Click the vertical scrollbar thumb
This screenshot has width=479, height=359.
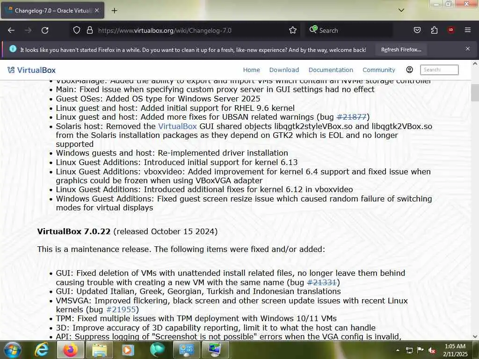(475, 93)
